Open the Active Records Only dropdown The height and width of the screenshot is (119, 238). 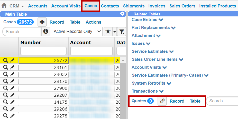click(77, 31)
